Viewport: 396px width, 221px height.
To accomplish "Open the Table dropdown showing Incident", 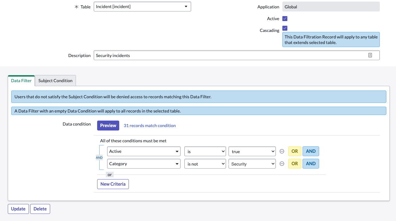I will coord(142,7).
